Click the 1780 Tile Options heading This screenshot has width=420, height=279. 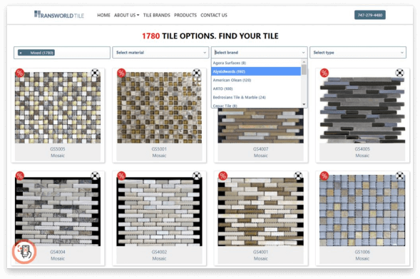tap(210, 36)
